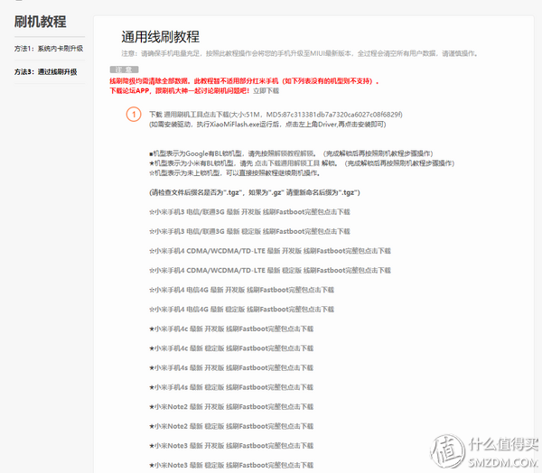Click the gray 注意 label badge
Viewport: 542px width, 473px height.
124,70
